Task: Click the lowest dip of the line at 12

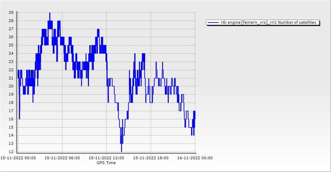Action: (x=121, y=151)
